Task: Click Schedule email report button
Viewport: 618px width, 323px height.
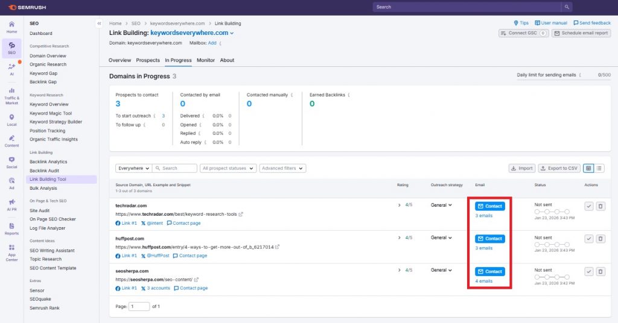Action: pos(581,33)
